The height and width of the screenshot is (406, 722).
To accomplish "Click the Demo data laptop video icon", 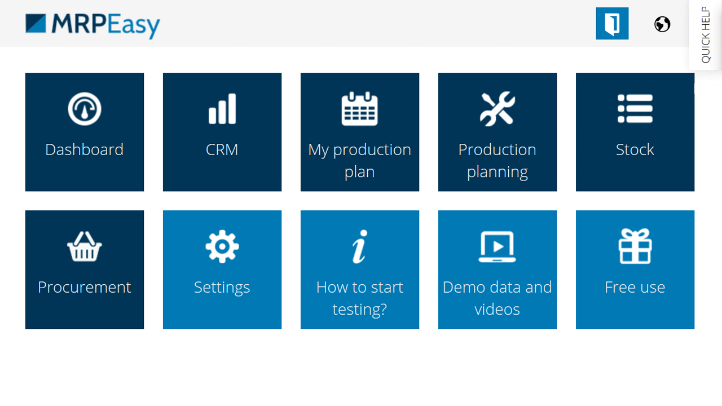I will [498, 246].
